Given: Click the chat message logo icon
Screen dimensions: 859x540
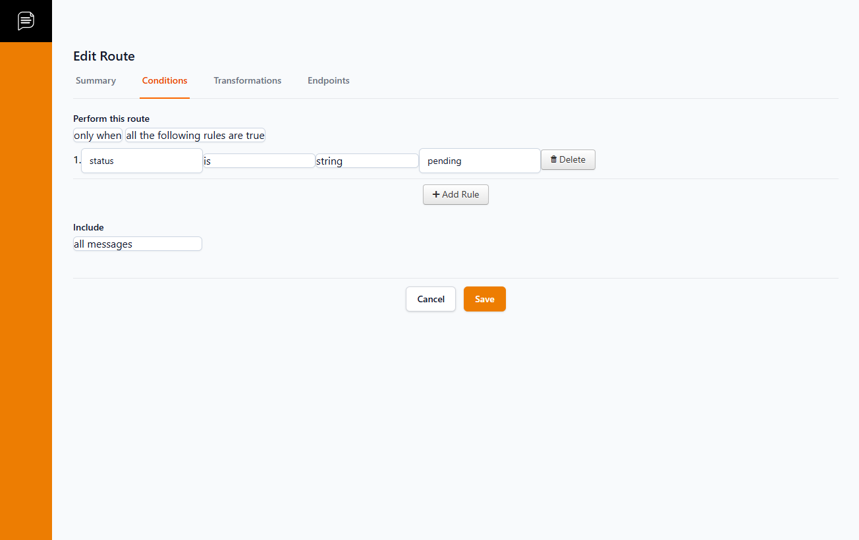Looking at the screenshot, I should pyautogui.click(x=26, y=20).
